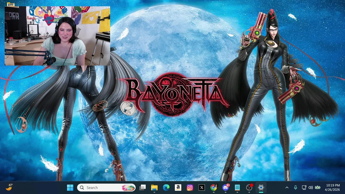Click the webcam overlay thumbnail
This screenshot has width=345, height=194.
(57, 36)
